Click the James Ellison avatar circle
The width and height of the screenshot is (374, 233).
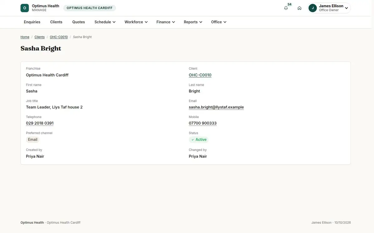[313, 8]
